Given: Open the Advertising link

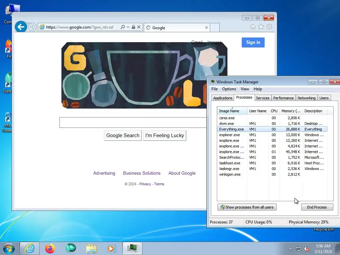Looking at the screenshot, I should click(x=104, y=173).
